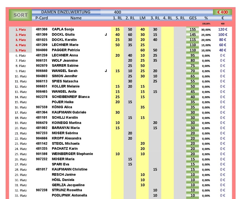Select the name LECHNER Anna
241x199 pixels.
(65, 55)
